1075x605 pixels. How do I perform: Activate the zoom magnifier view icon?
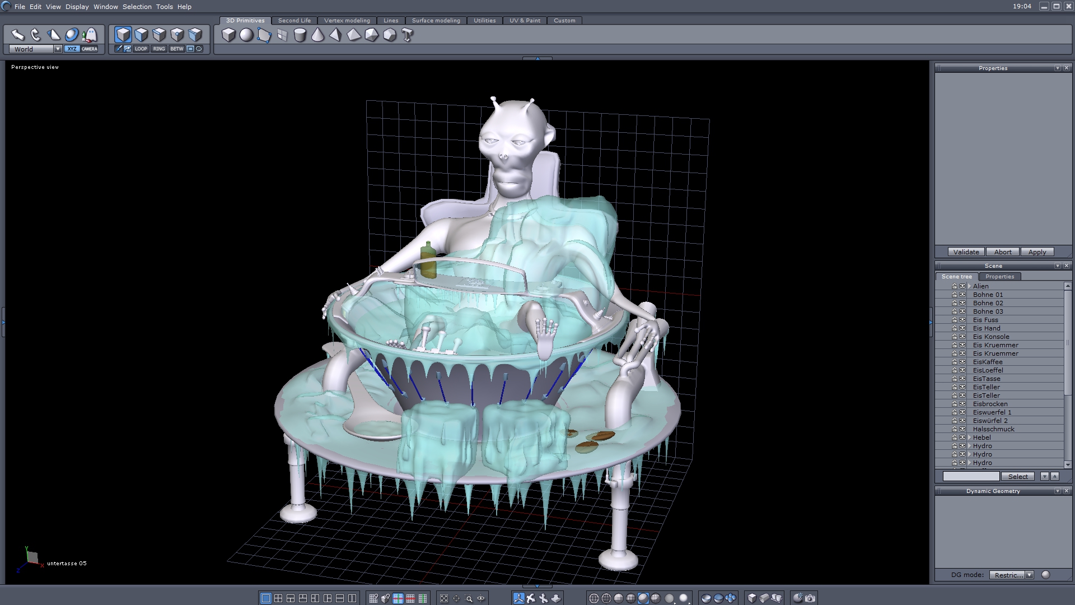click(x=469, y=598)
